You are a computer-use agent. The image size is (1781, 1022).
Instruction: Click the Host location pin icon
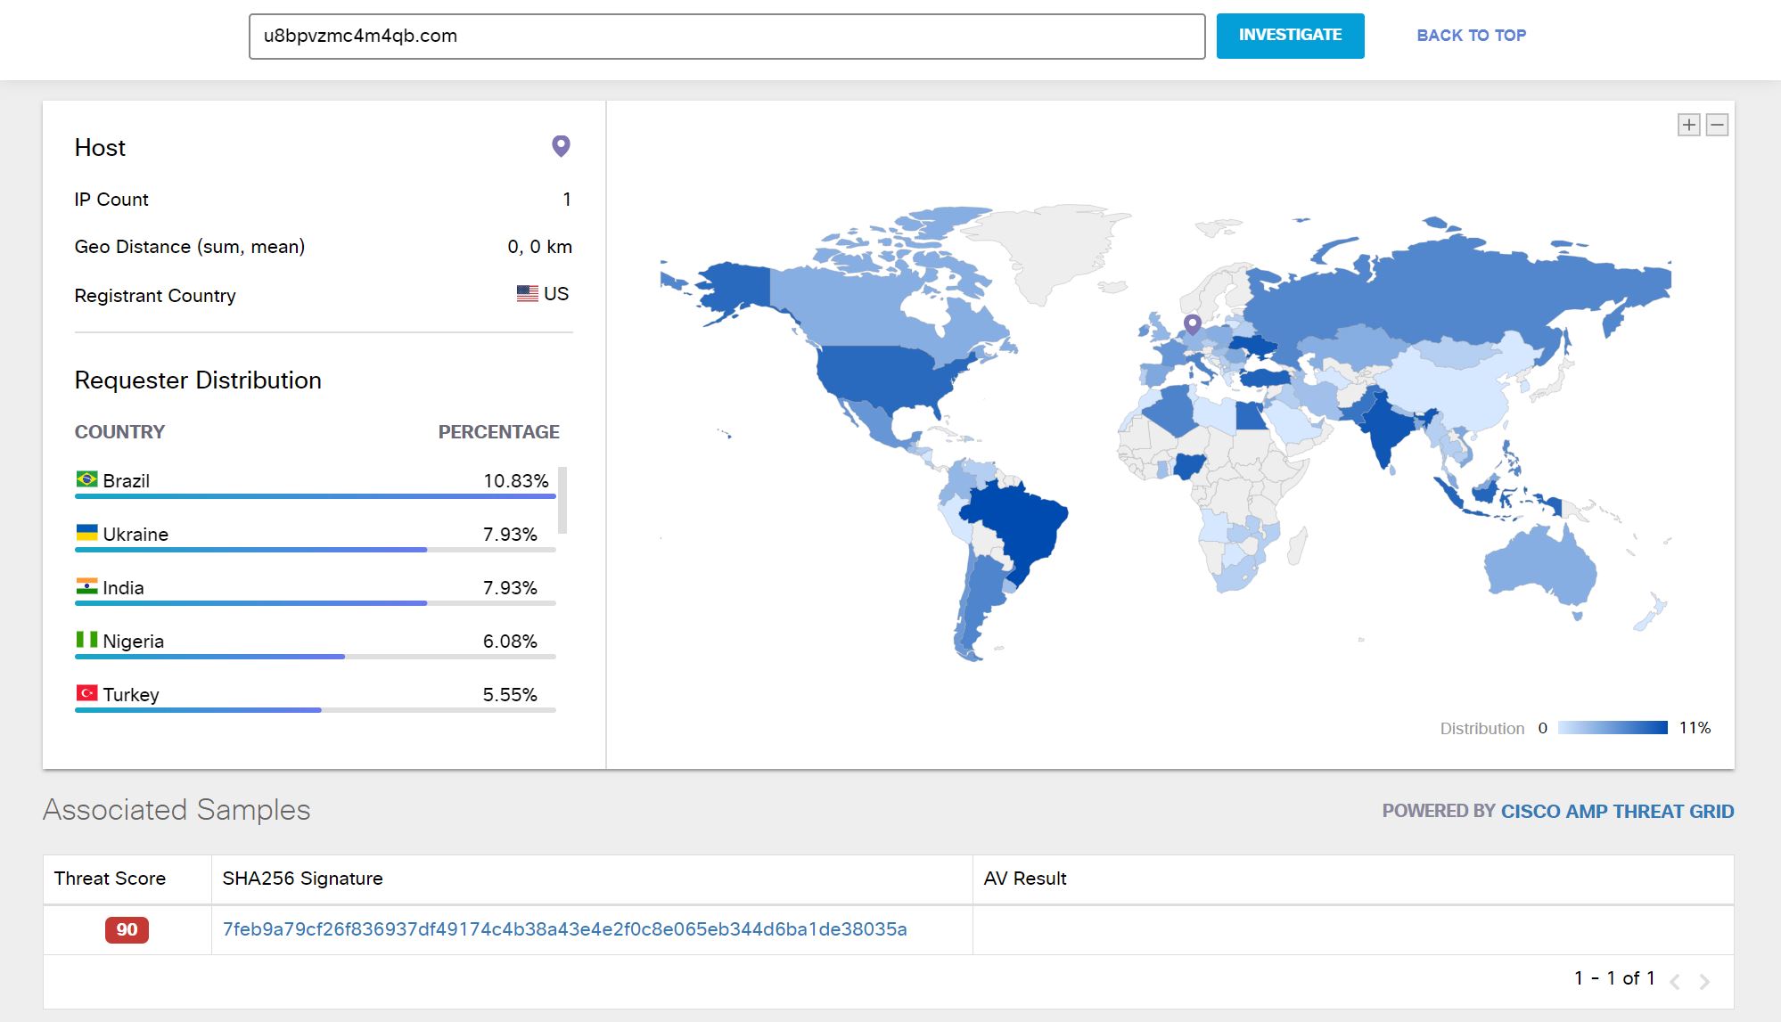click(x=561, y=146)
